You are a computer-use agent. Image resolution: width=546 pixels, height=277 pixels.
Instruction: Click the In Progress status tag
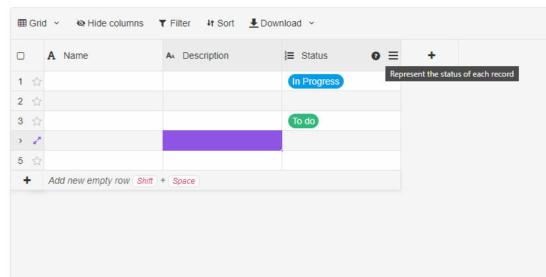[316, 81]
